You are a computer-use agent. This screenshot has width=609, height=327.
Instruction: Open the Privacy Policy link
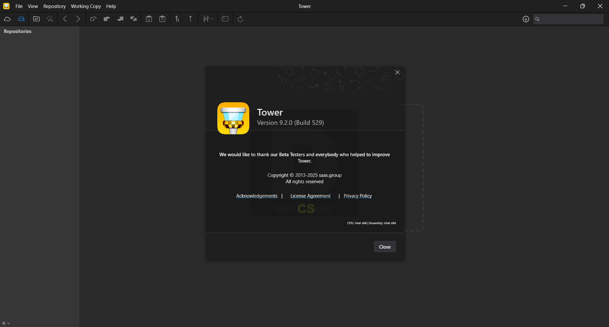point(358,196)
